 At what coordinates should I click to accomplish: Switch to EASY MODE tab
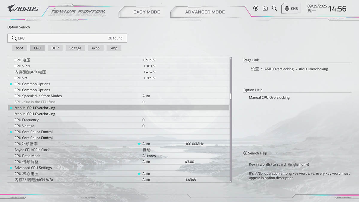[x=147, y=12]
